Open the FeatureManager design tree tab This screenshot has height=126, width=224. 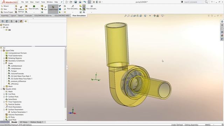[x=2, y=21]
